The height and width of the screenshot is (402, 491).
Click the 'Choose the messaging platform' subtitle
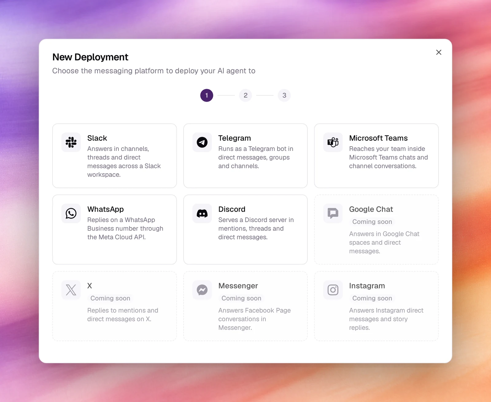[154, 71]
